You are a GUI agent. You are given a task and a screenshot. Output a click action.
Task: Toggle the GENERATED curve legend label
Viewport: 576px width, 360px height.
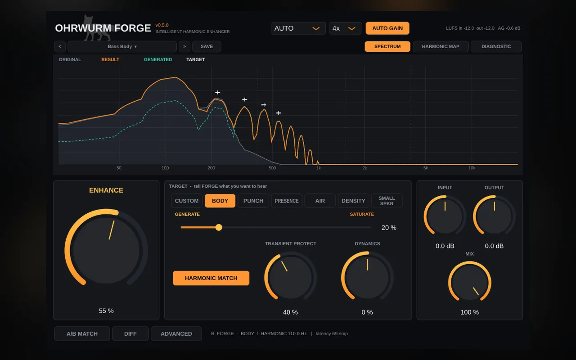158,59
